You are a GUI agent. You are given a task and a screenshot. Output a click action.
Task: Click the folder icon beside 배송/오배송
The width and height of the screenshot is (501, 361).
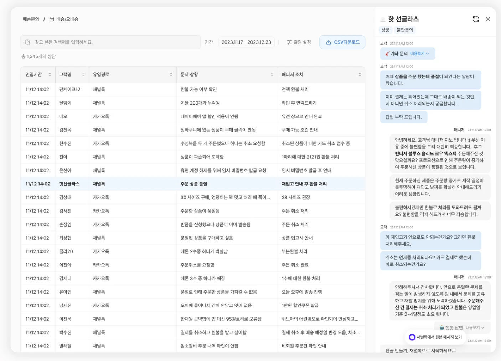pos(52,19)
